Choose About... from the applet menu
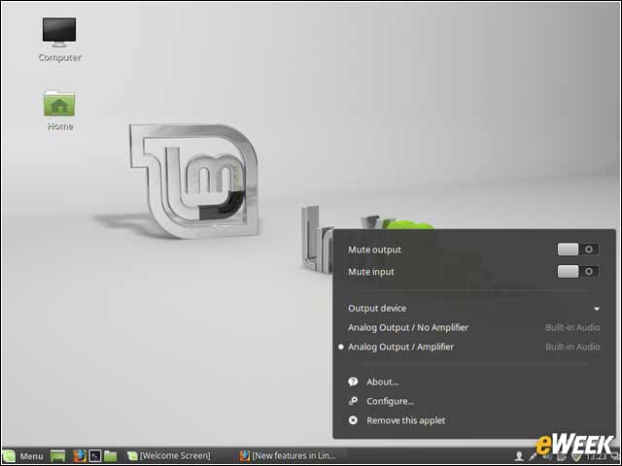Viewport: 622px width, 466px height. [382, 382]
